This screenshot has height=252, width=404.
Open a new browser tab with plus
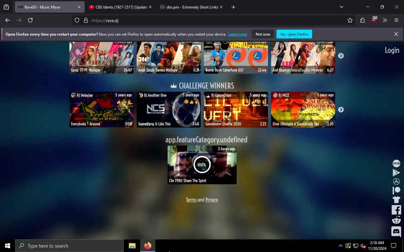(x=233, y=7)
